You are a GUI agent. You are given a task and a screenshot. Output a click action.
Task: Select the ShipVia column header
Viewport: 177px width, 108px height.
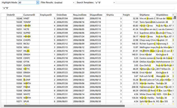(114, 15)
